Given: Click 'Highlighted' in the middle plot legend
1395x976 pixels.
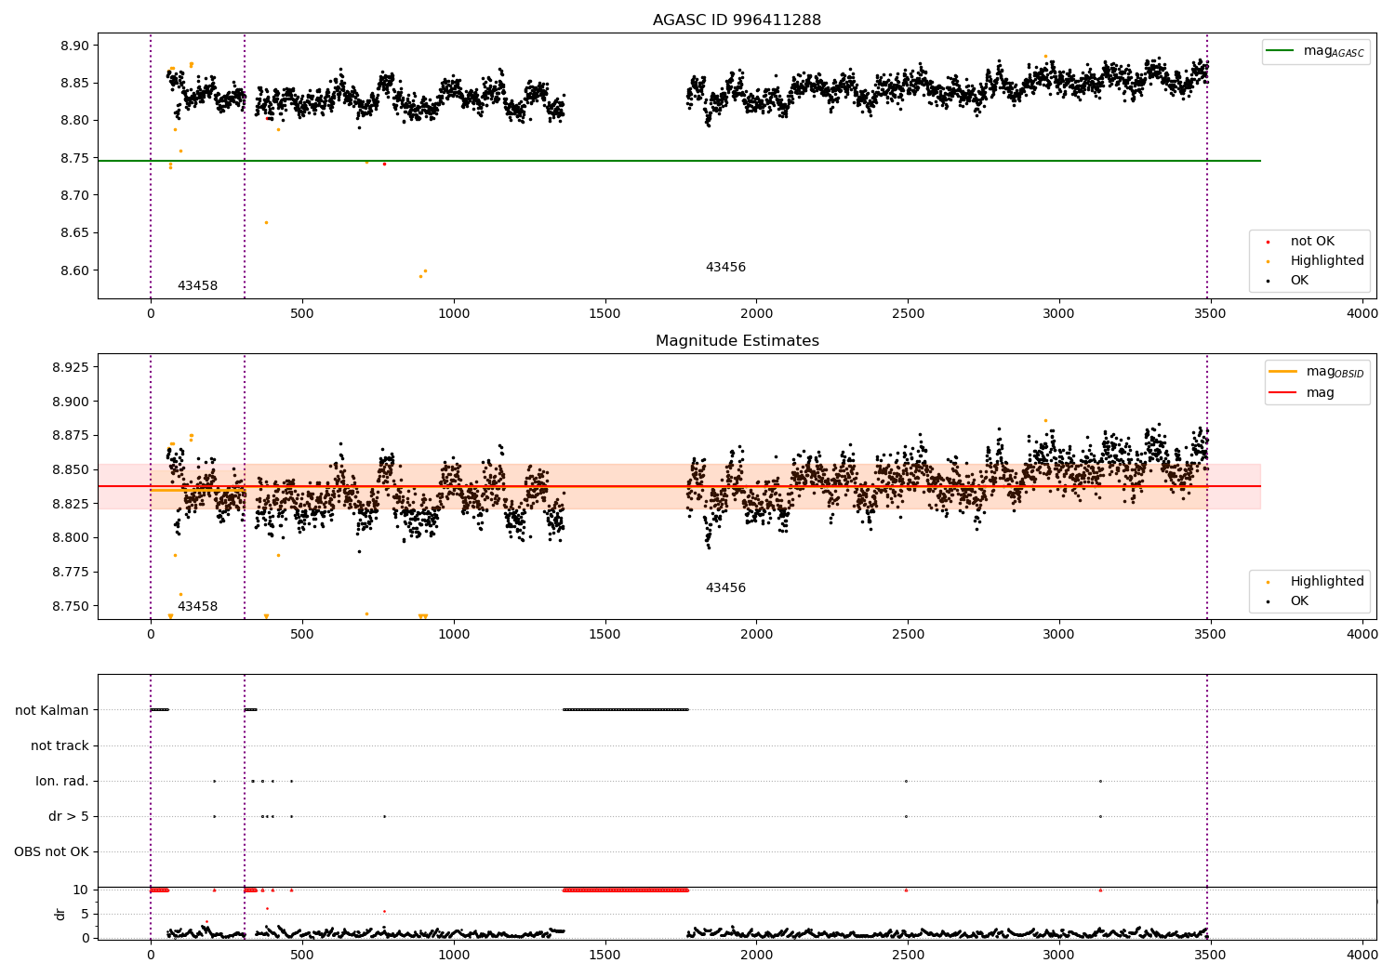Looking at the screenshot, I should pyautogui.click(x=1326, y=582).
